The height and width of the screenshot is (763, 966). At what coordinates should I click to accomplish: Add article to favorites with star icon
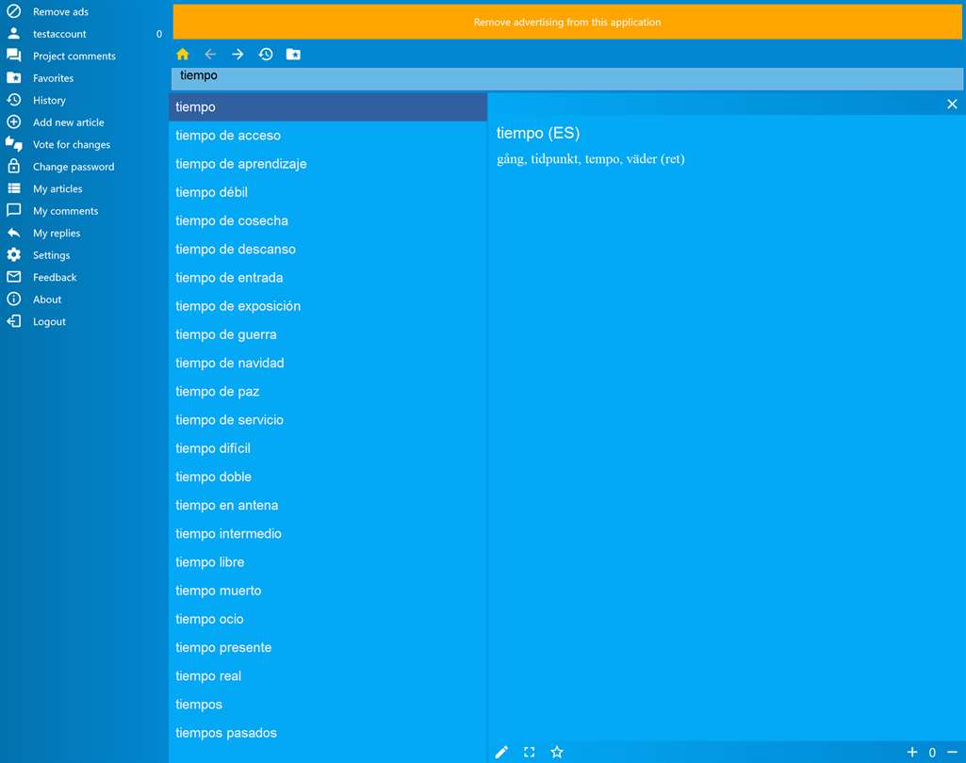[x=557, y=752]
